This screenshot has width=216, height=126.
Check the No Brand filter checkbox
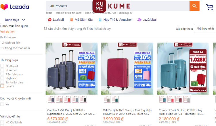[2, 66]
